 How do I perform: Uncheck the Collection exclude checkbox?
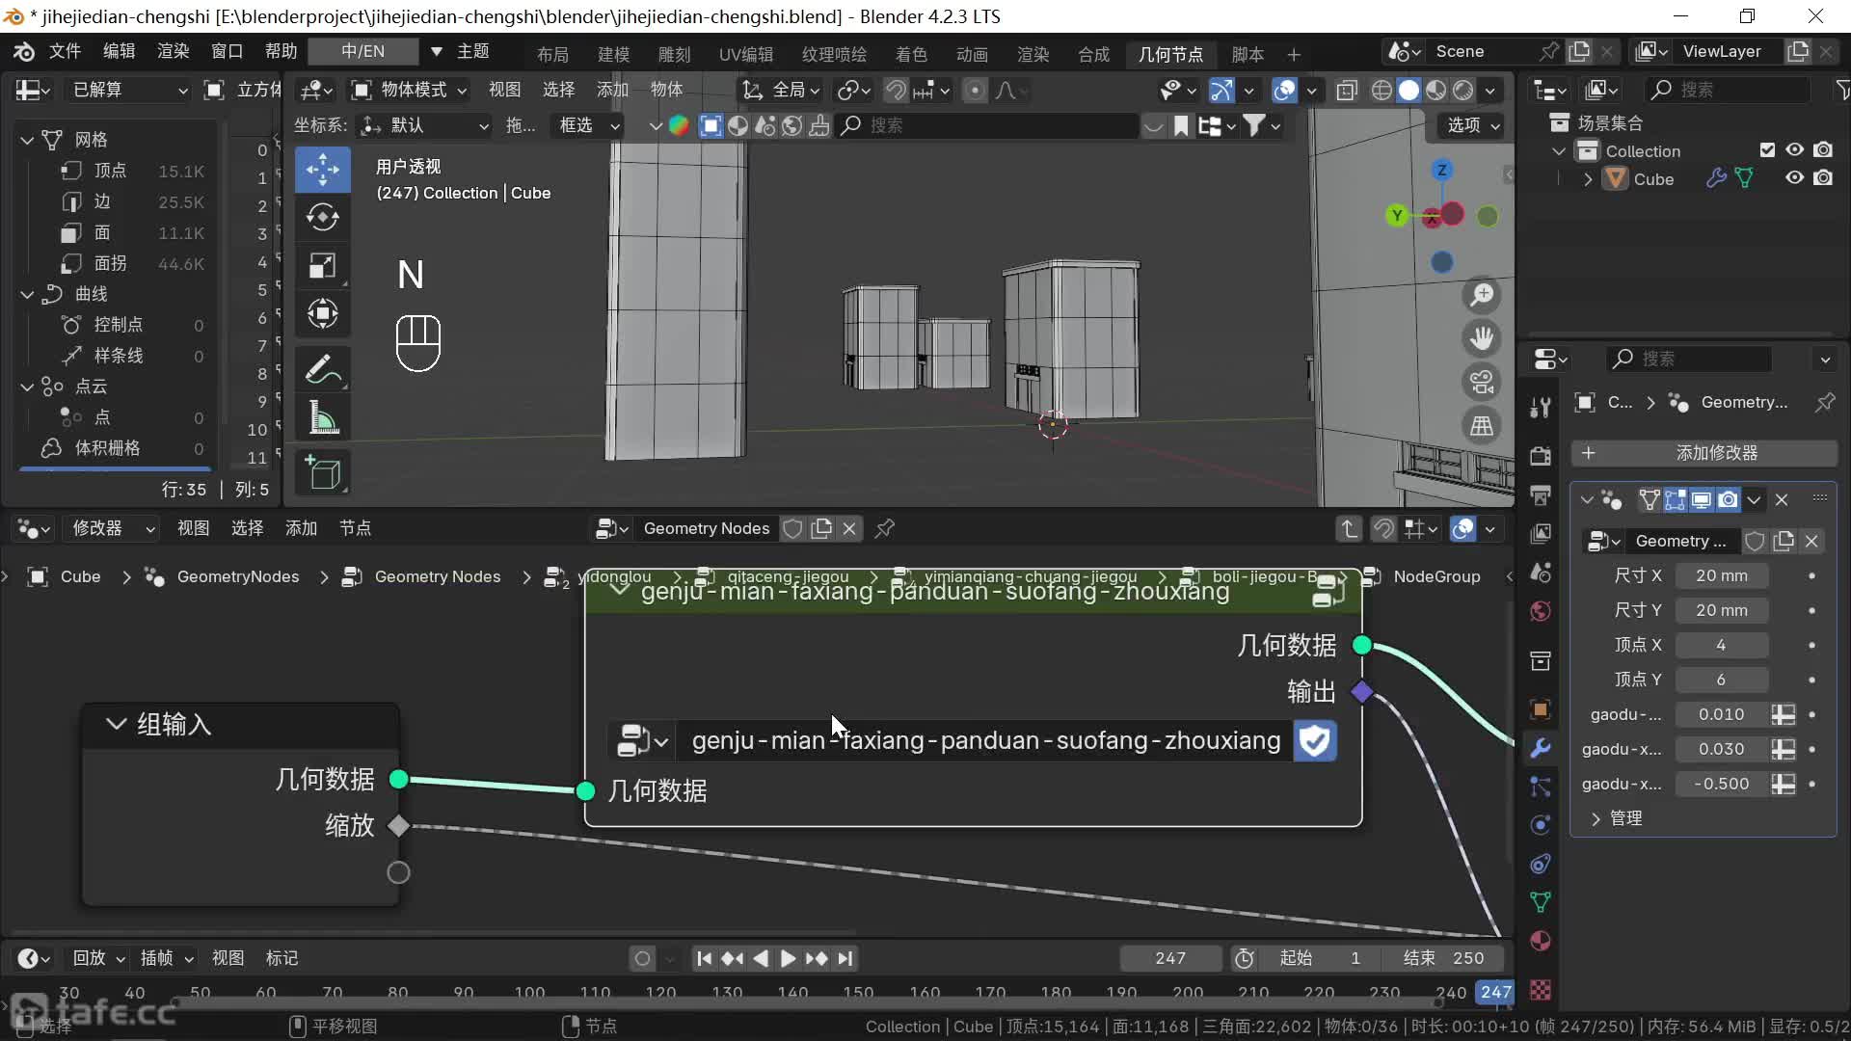click(1767, 150)
